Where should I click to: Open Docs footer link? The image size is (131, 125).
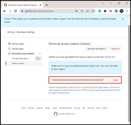click(55, 108)
